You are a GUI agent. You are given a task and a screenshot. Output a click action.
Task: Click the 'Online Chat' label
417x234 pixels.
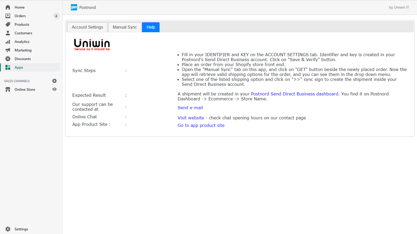point(85,117)
